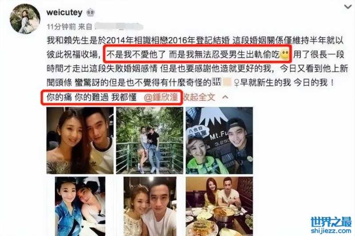
Task: Click the female symbol emoji in the post
Action: tap(236, 83)
